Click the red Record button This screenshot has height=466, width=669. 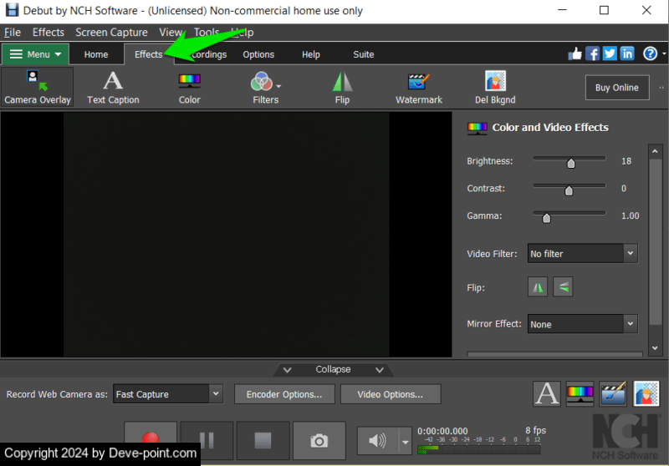click(151, 439)
